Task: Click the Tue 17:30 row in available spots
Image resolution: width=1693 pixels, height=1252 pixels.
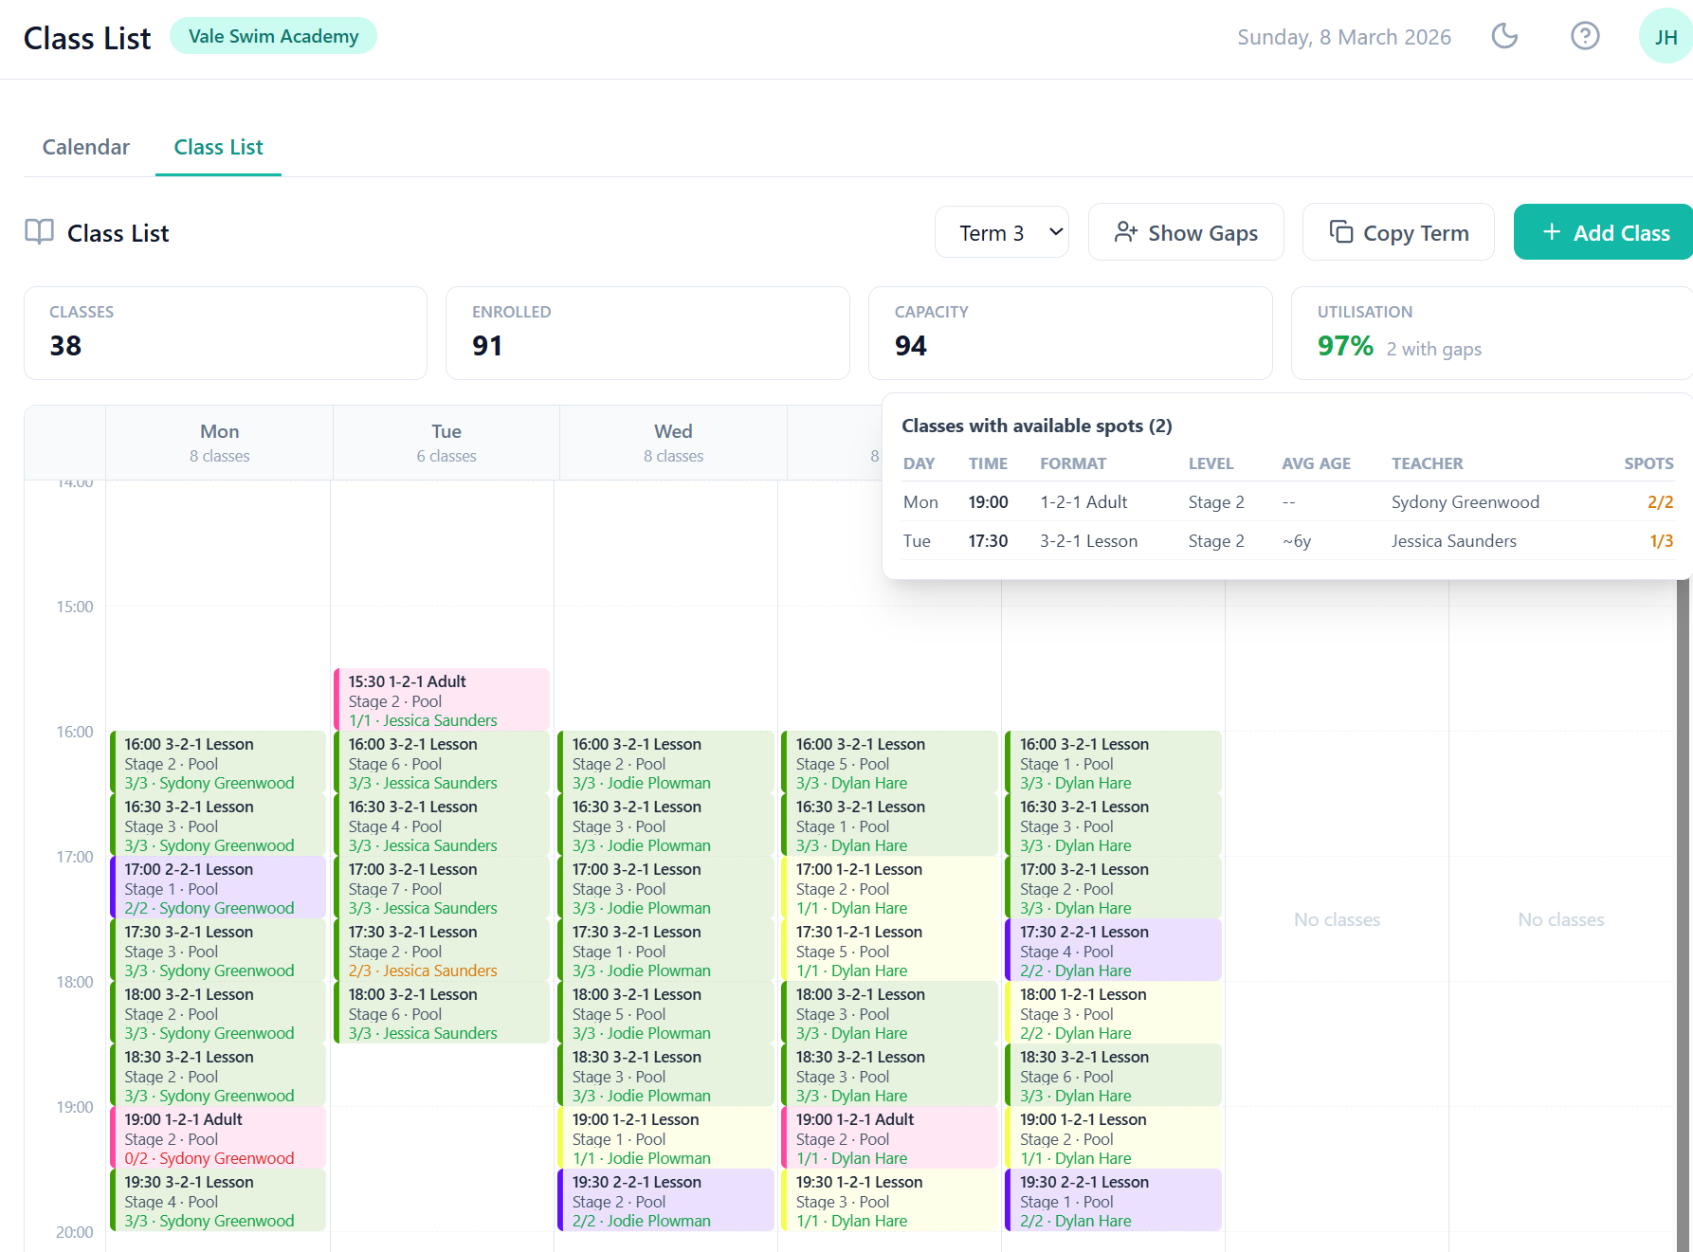Action: coord(1280,540)
